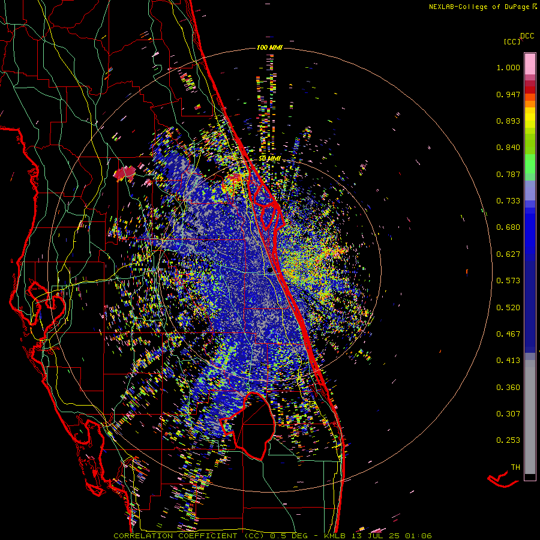Screen dimensions: 540x540
Task: Click the 0.467 scale value
Action: (508, 334)
